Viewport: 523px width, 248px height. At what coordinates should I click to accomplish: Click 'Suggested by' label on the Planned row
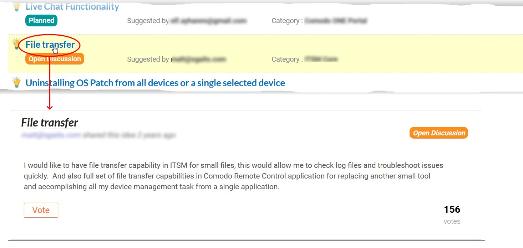pyautogui.click(x=148, y=21)
